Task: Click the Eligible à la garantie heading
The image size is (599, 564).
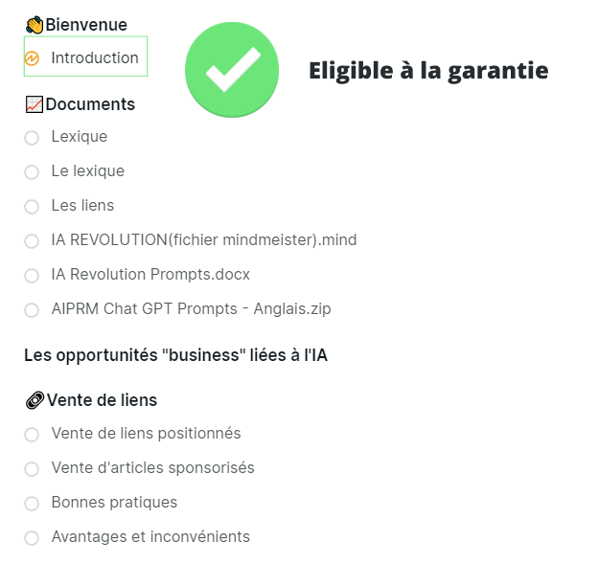Action: [x=428, y=70]
